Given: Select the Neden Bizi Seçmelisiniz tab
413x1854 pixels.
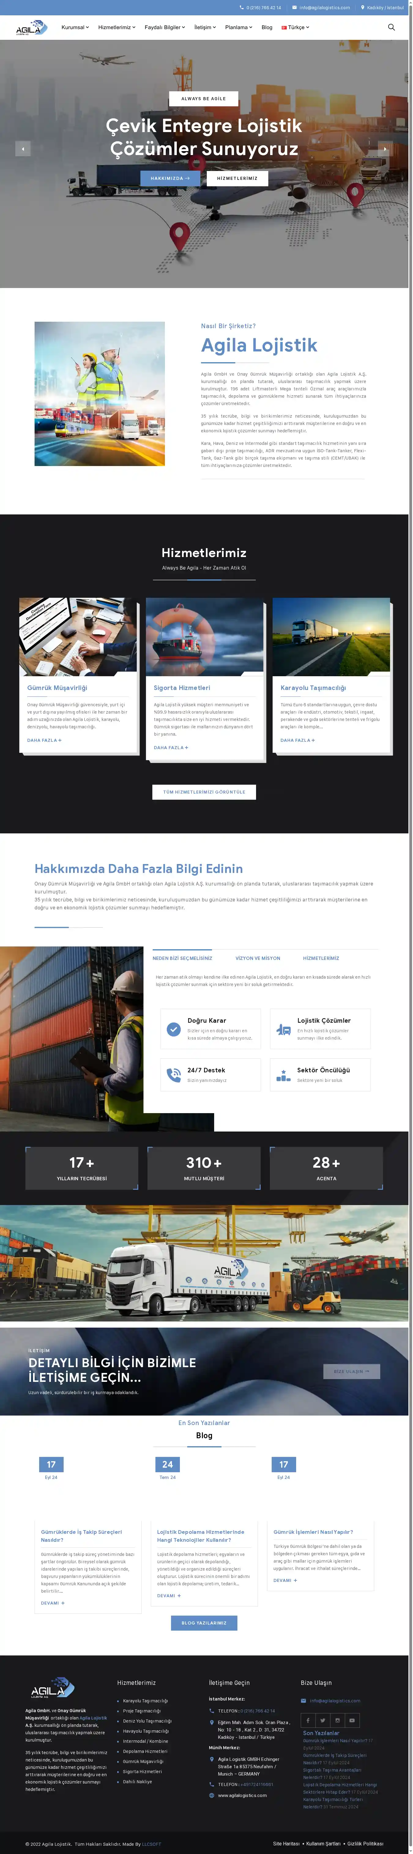Looking at the screenshot, I should (x=182, y=958).
